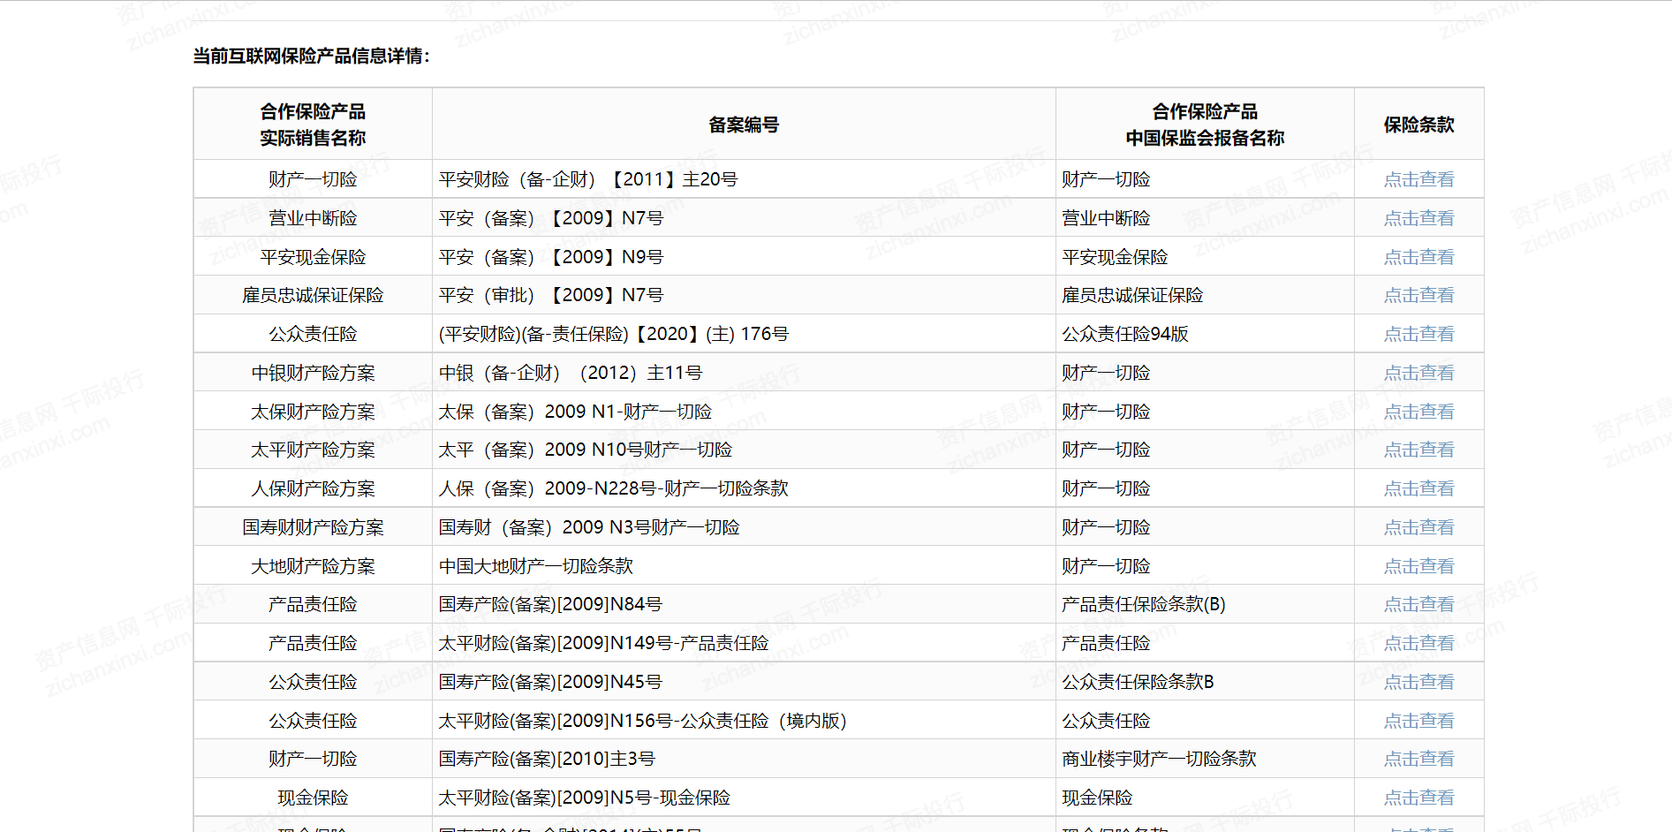Click 点击查看 for 商业楼宇财产一切险条款

1419,759
